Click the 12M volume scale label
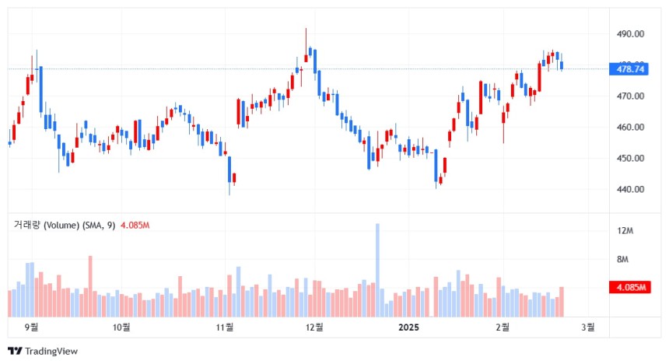669x364 pixels. pos(625,231)
